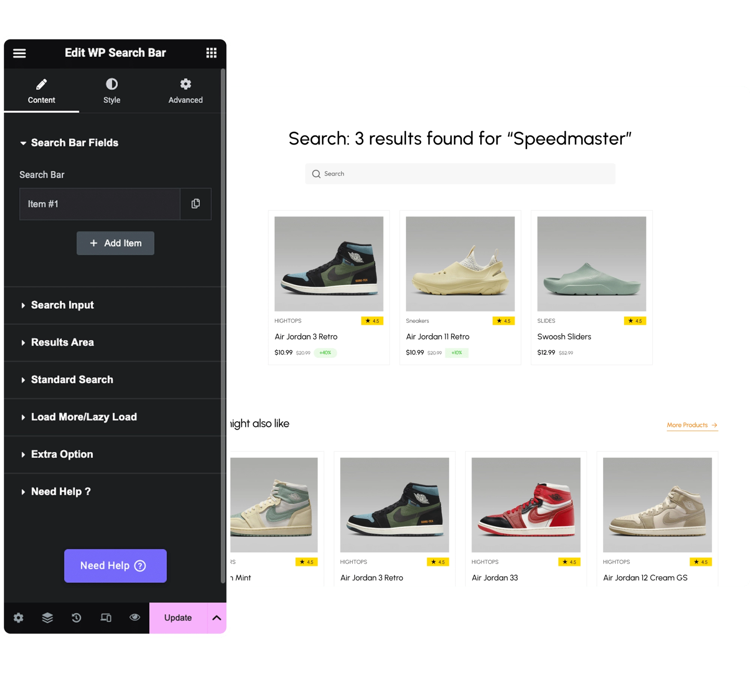Open the hamburger menu in editor header
This screenshot has height=673, width=750.
click(19, 53)
